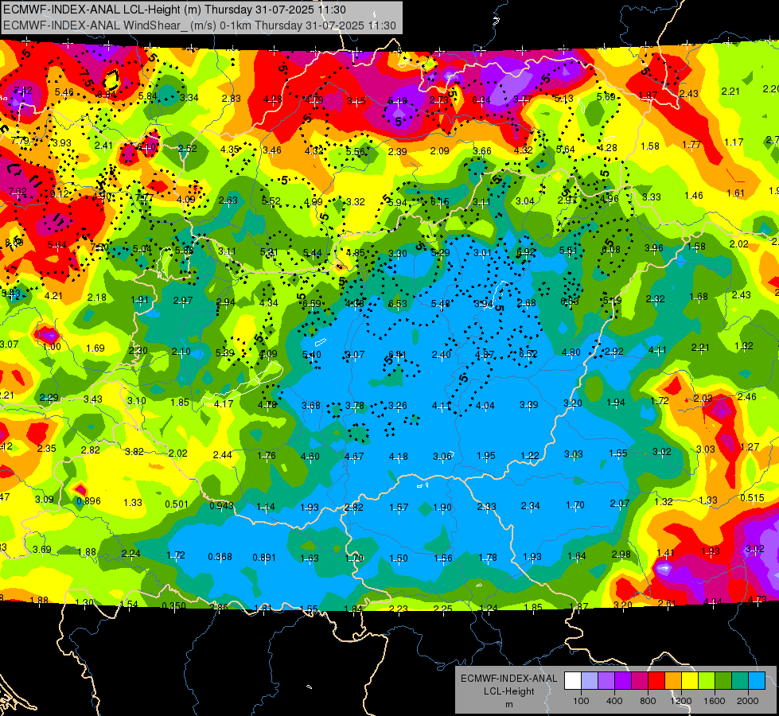Click the wind shear value 7.42
This screenshot has height=716, width=779.
(23, 91)
